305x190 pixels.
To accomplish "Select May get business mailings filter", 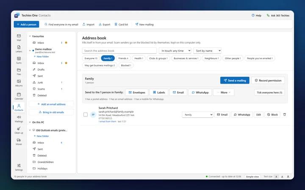I will pyautogui.click(x=100, y=65).
